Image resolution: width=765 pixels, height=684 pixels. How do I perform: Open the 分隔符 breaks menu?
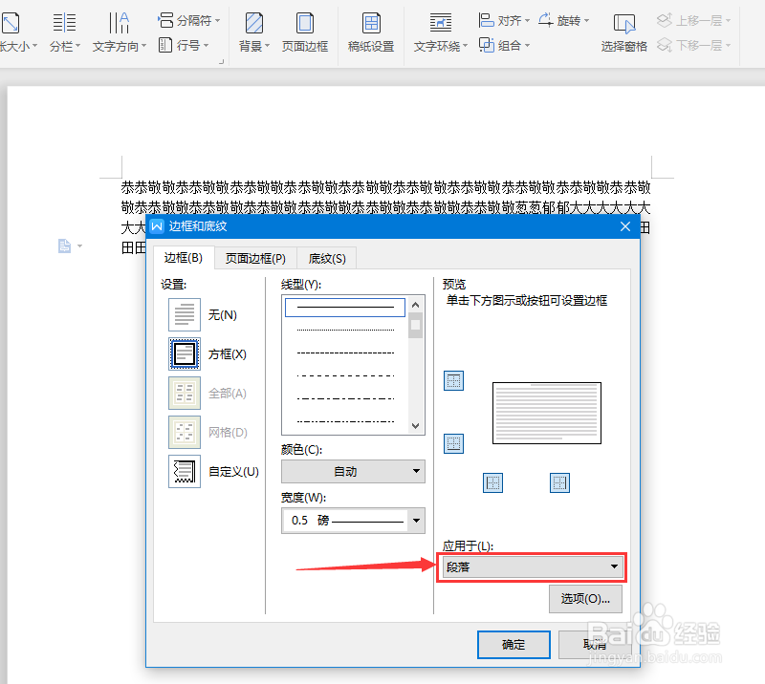(x=188, y=20)
